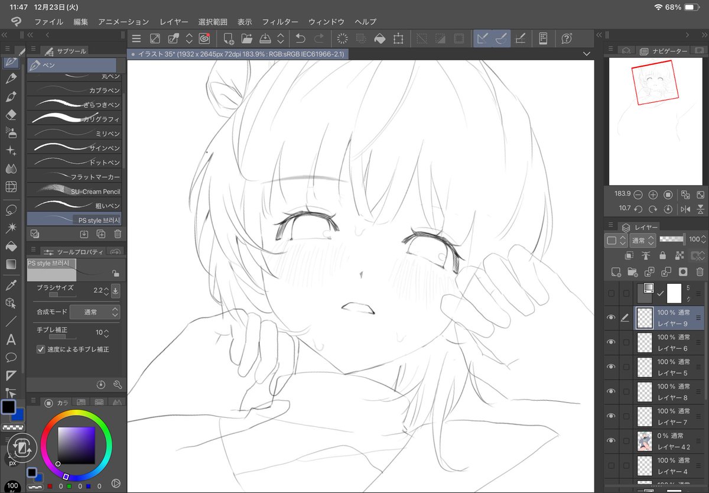This screenshot has height=493, width=709.
Task: Adjust stabilization value stepper
Action: (108, 332)
